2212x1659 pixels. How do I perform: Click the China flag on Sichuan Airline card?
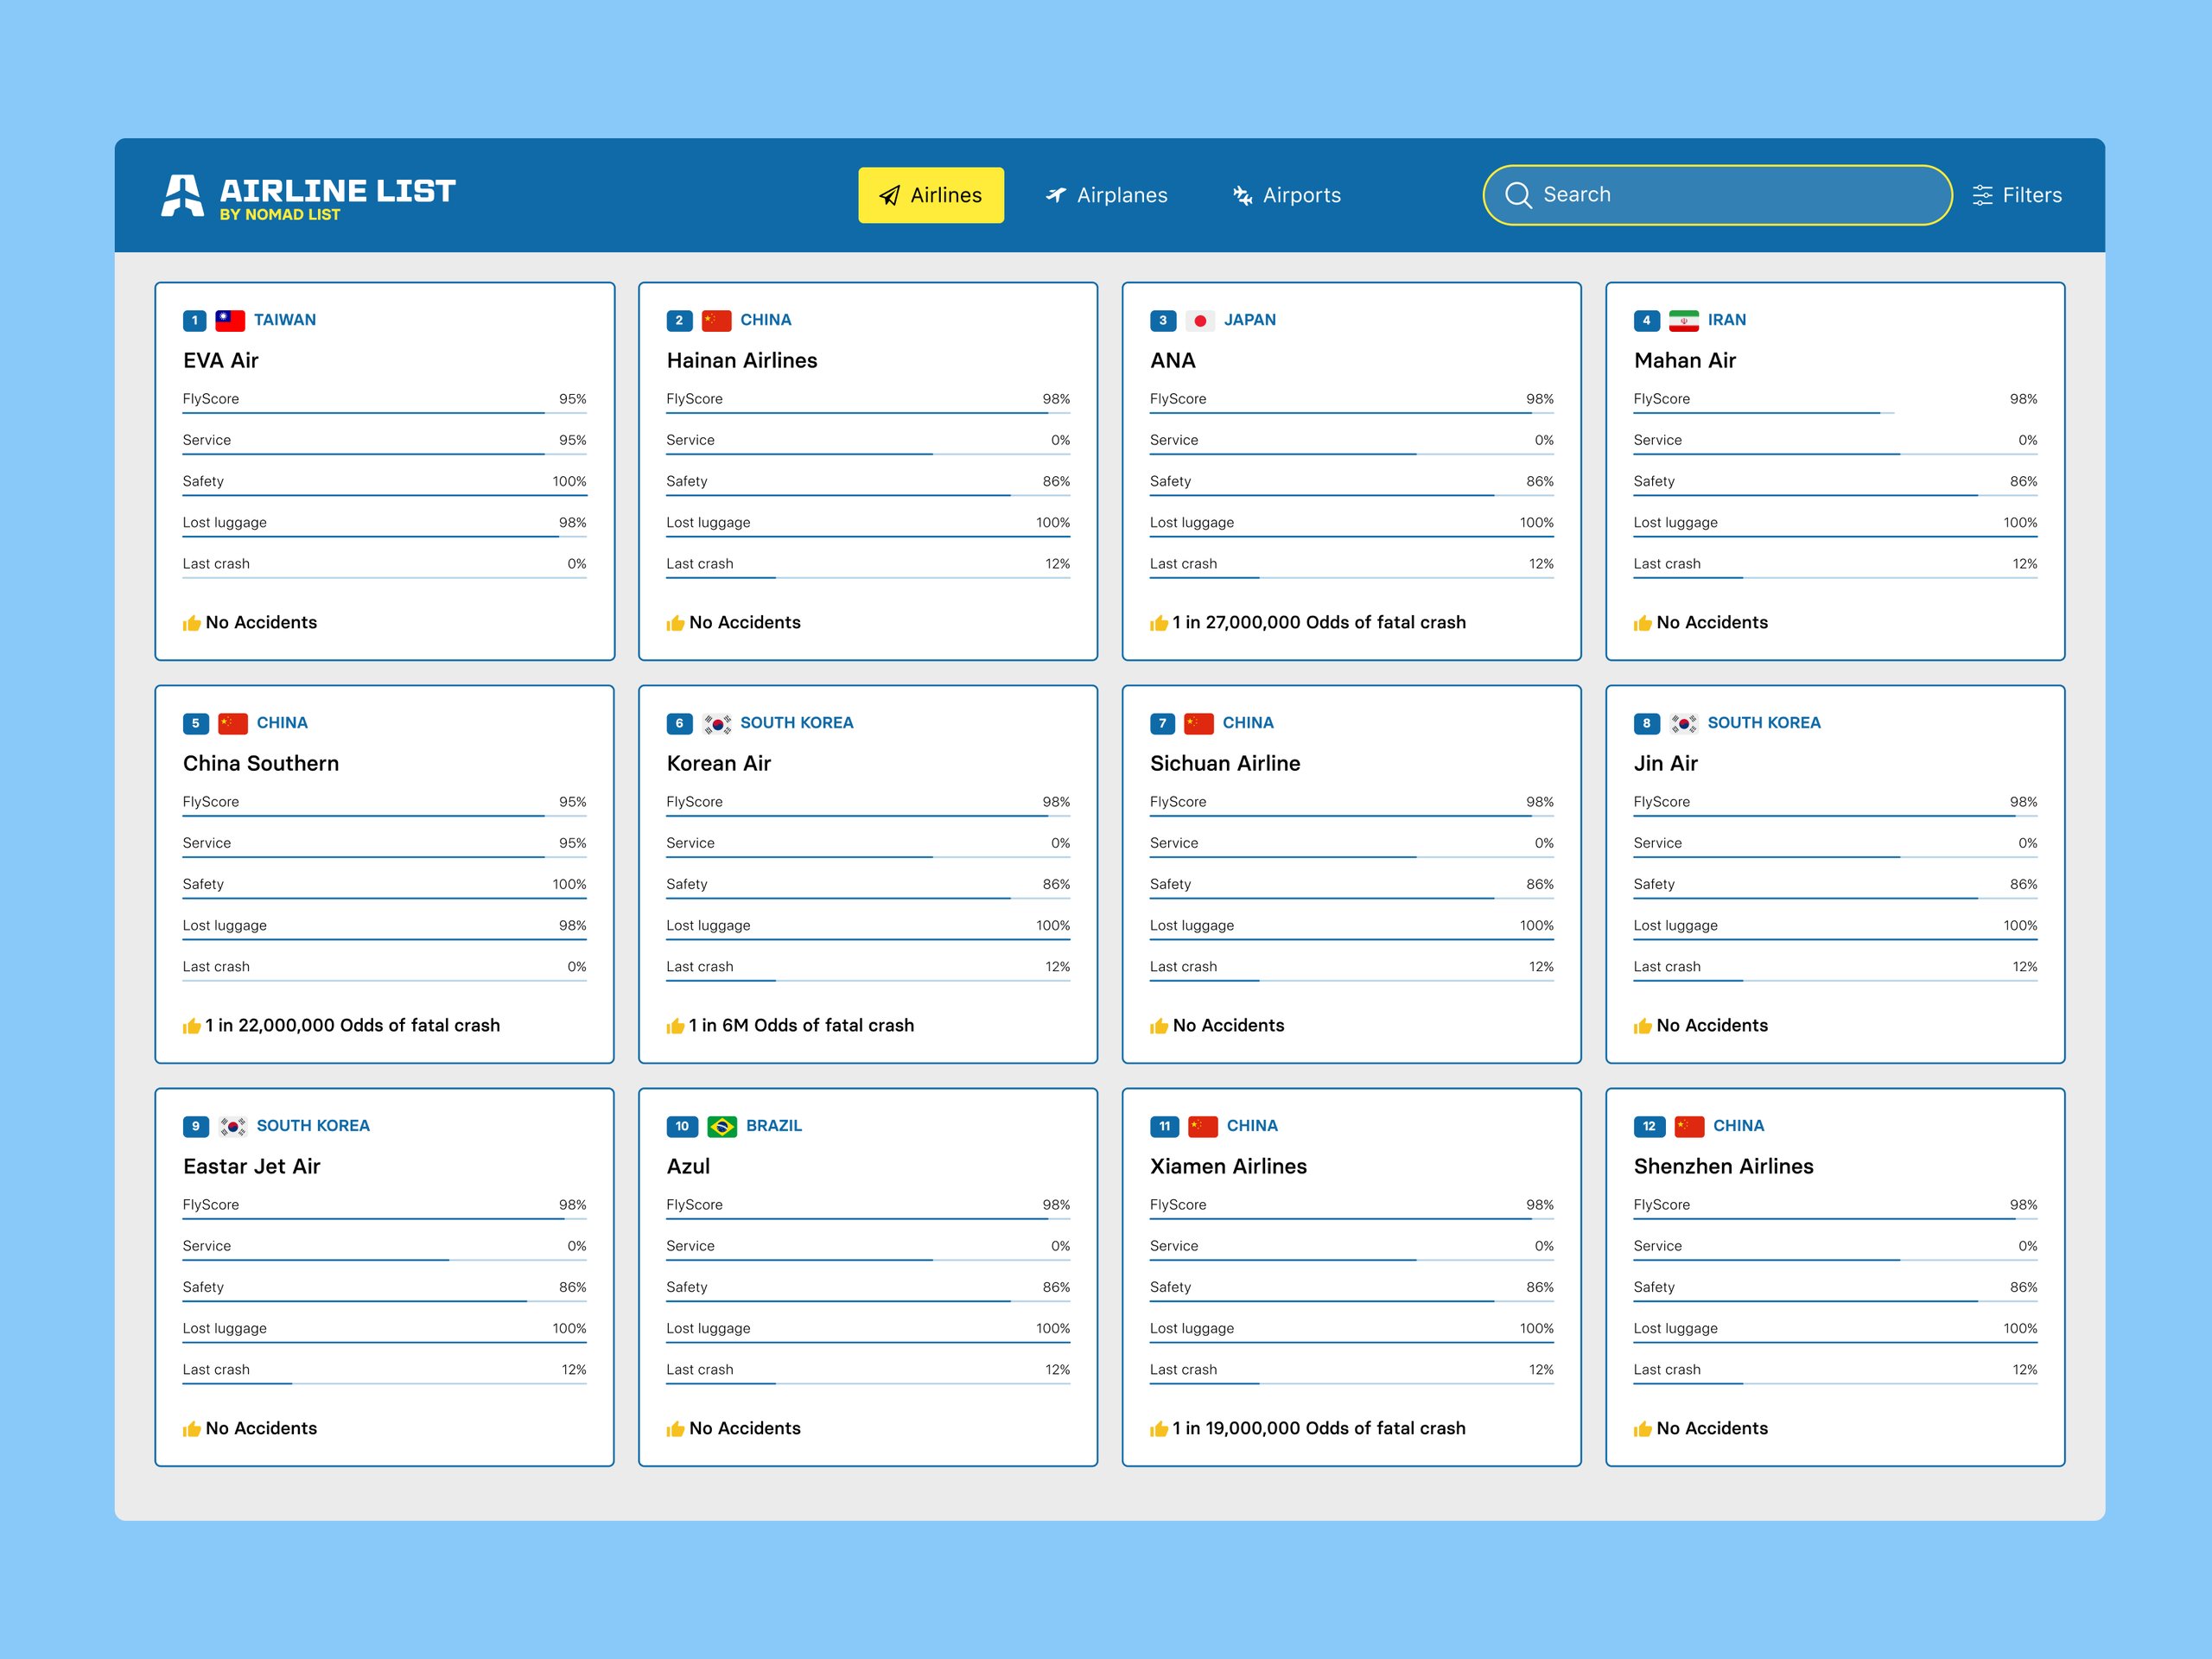1198,723
